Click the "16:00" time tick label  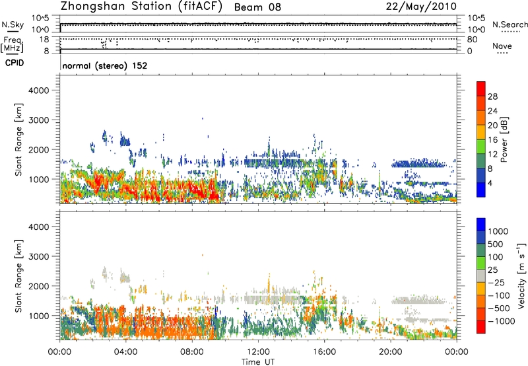[324, 352]
